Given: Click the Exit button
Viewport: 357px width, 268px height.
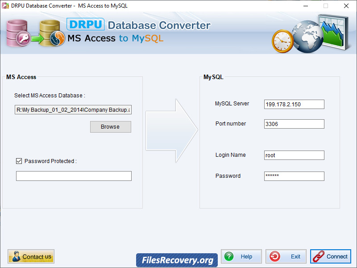Looking at the screenshot, I should [x=286, y=256].
